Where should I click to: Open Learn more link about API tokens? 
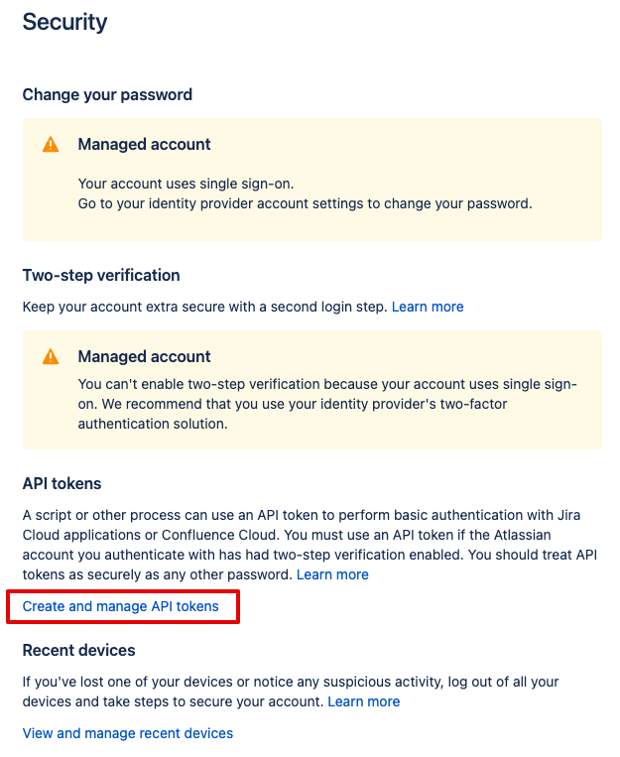point(332,574)
